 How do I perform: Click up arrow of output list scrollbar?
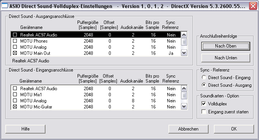click(x=184, y=35)
